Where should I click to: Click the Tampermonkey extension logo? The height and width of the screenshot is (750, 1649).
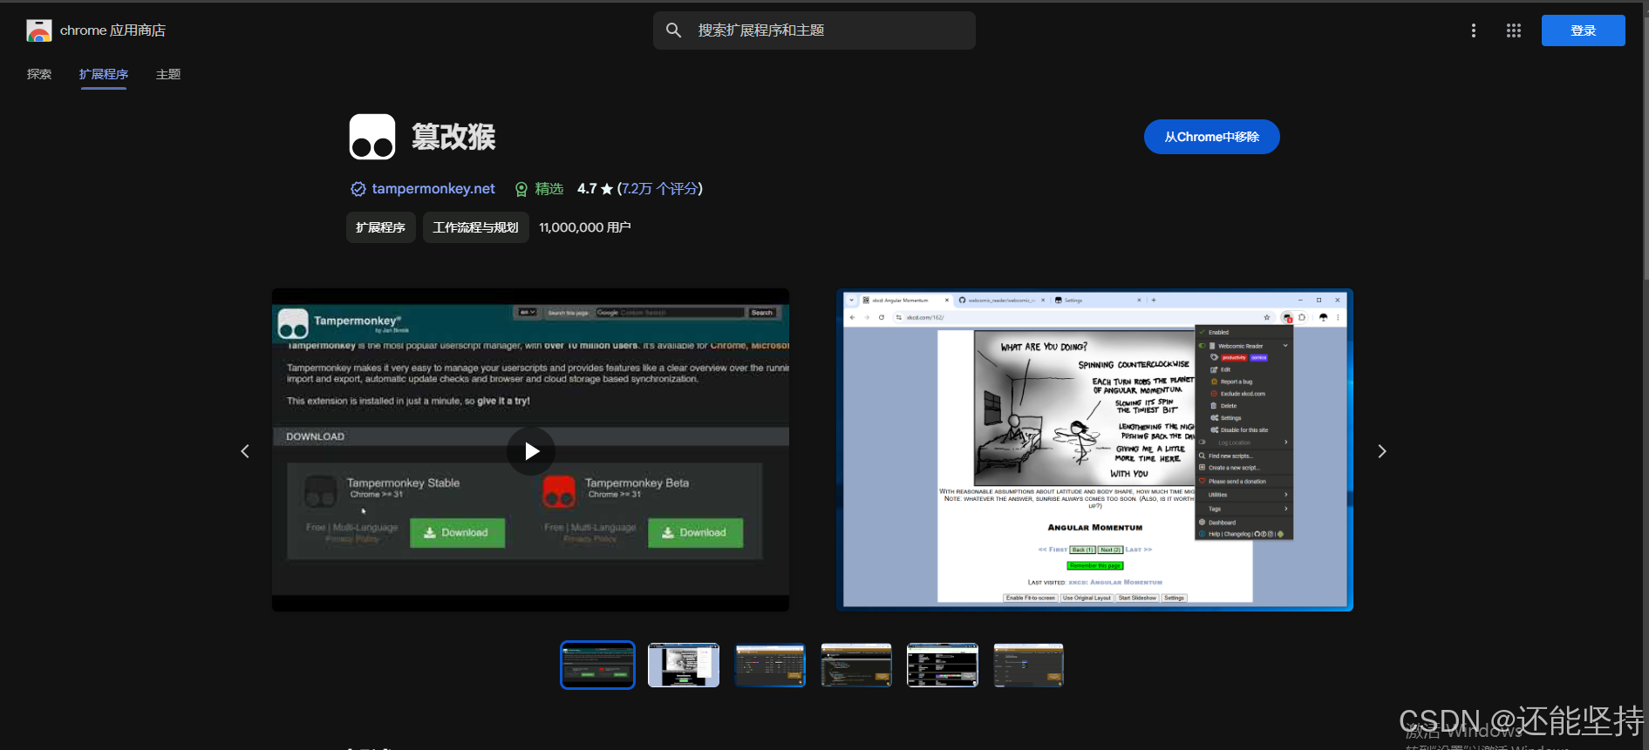372,137
